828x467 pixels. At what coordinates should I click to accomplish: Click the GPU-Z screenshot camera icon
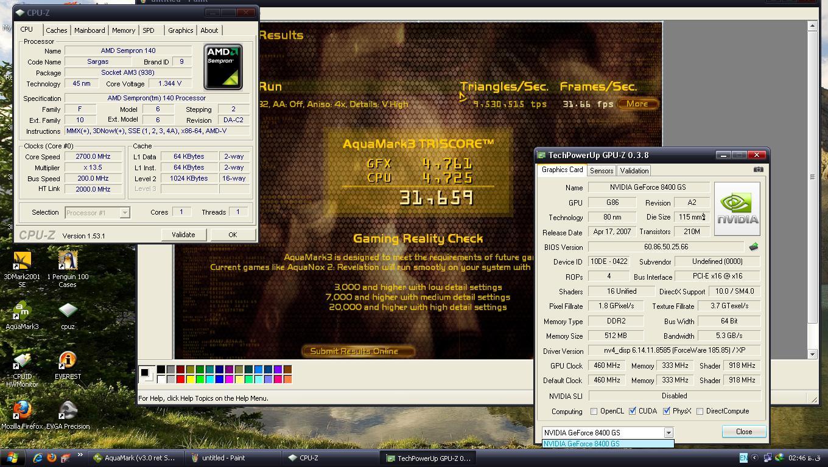coord(758,170)
